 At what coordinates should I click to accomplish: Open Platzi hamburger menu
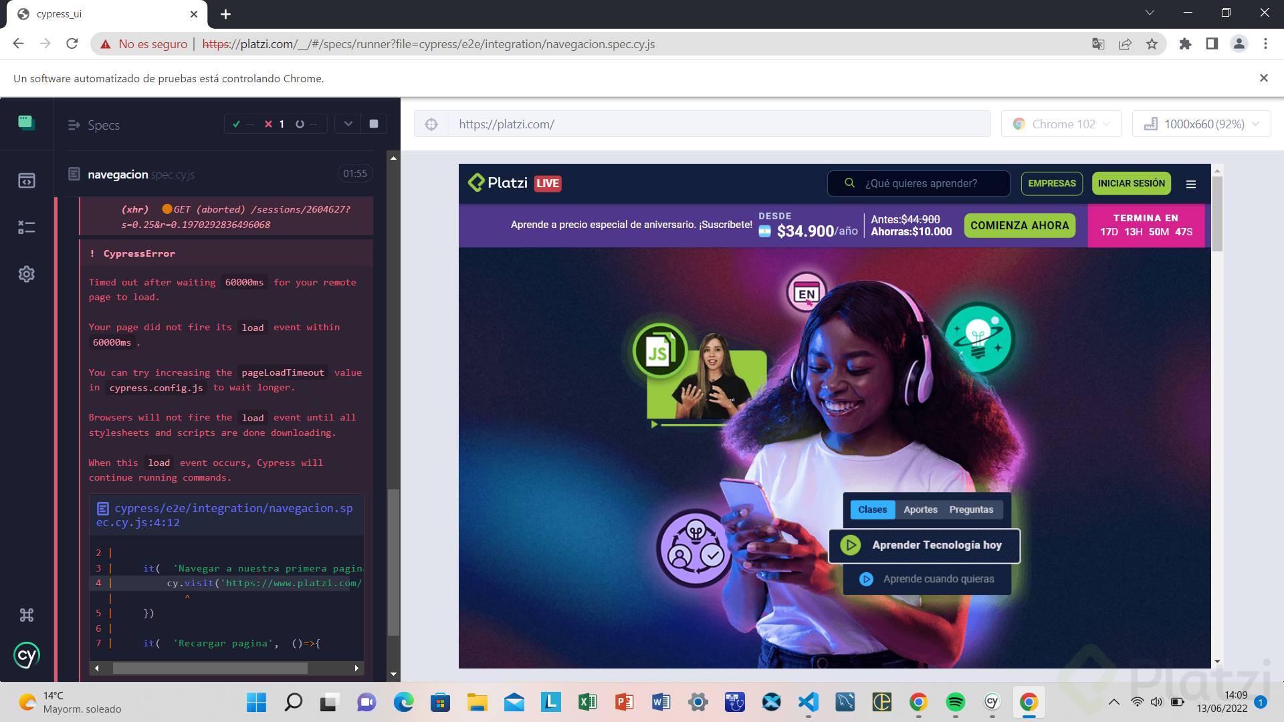click(1191, 184)
